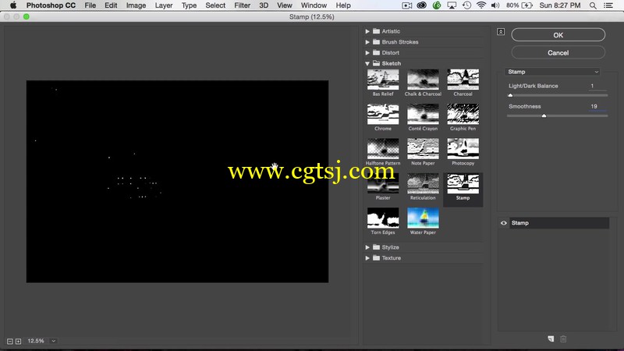Open the Time Machine menu icon
This screenshot has width=624, height=351.
pos(466,5)
